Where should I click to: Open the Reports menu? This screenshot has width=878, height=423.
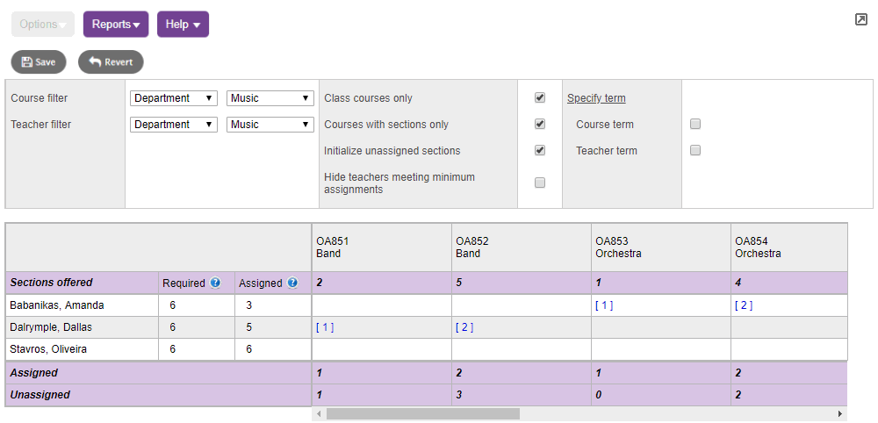[x=116, y=25]
